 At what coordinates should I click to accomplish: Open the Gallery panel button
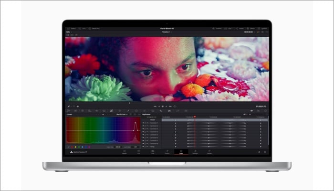pos(72,29)
